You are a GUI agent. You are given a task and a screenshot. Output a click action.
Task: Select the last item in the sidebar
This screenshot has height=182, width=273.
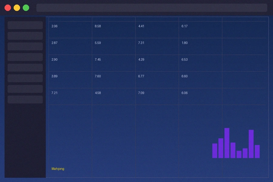25,99
